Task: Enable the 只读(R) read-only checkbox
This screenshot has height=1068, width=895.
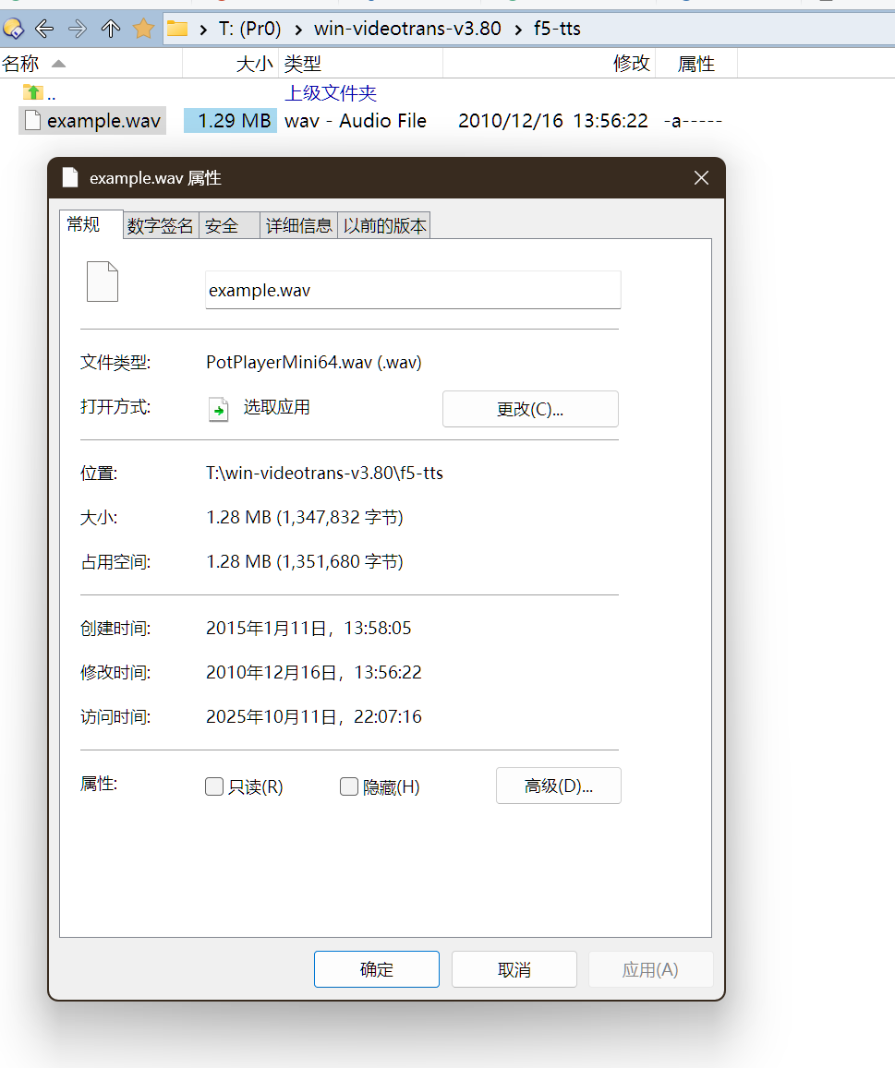Action: [213, 786]
